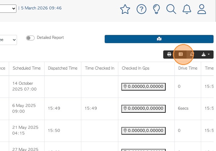Screen dimensions: 216x151
Task: Click GPS coordinates in the 6 May 2025 row
Action: point(143,108)
